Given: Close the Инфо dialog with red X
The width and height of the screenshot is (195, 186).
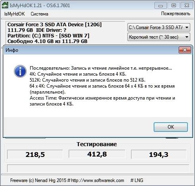Looking at the screenshot, I should (x=185, y=50).
